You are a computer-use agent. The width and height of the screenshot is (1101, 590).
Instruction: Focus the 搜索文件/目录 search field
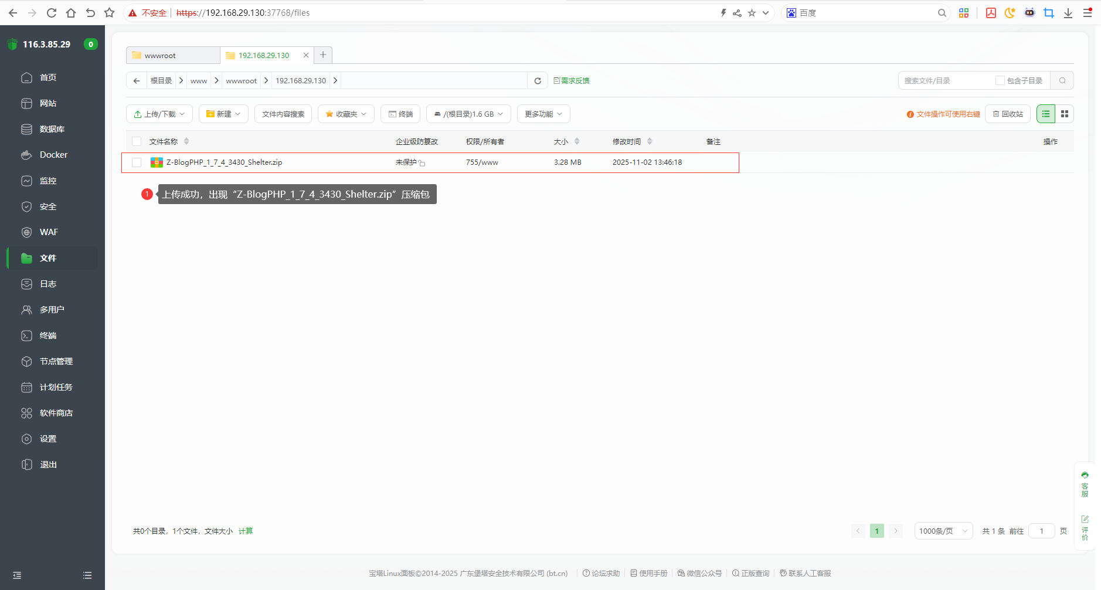click(946, 80)
